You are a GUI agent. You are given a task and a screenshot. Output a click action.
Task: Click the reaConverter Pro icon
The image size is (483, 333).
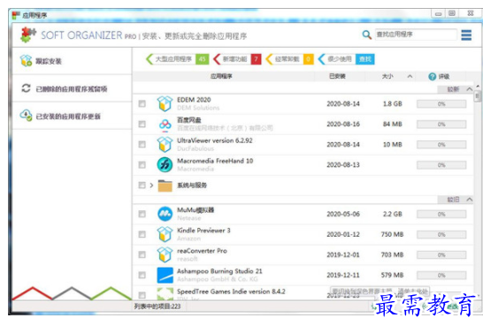[165, 254]
